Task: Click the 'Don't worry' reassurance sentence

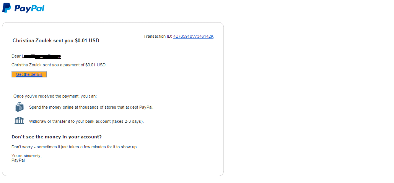Action: [75, 147]
